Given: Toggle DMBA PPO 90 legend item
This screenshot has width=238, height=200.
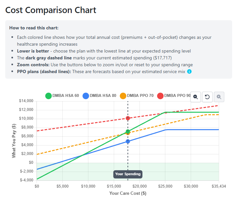Looking at the screenshot, I should (174, 96).
